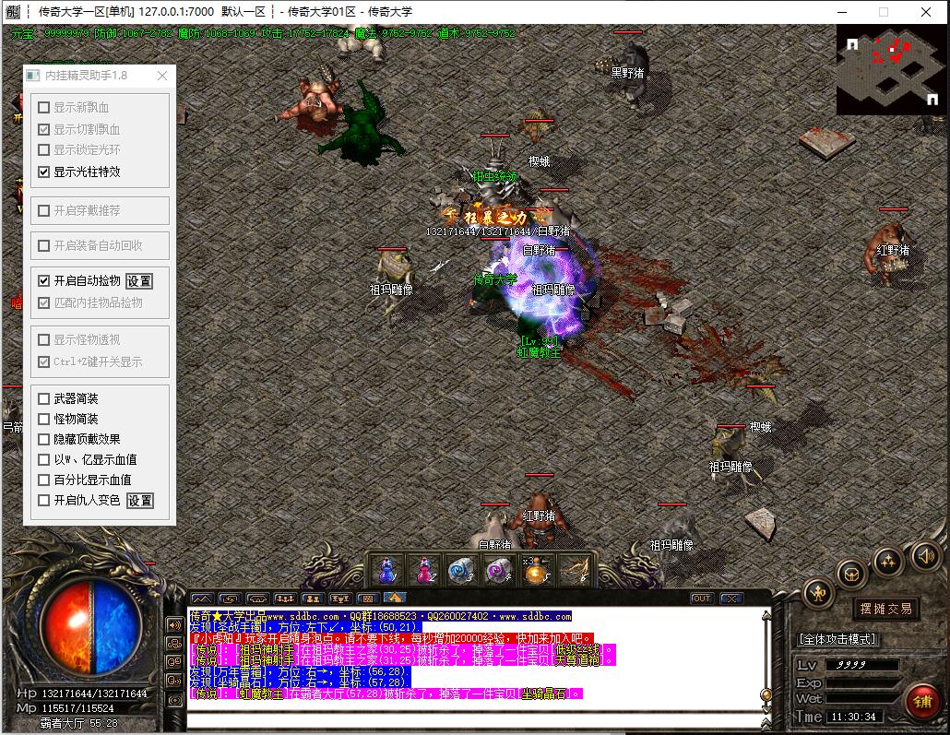Click the fourth chat toolbar group icon

pyautogui.click(x=285, y=599)
